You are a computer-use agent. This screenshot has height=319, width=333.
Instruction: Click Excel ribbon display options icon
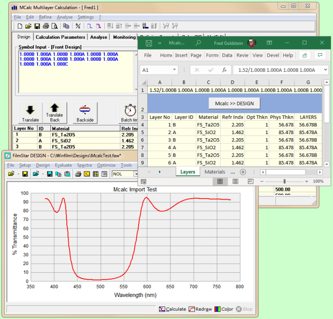click(269, 43)
